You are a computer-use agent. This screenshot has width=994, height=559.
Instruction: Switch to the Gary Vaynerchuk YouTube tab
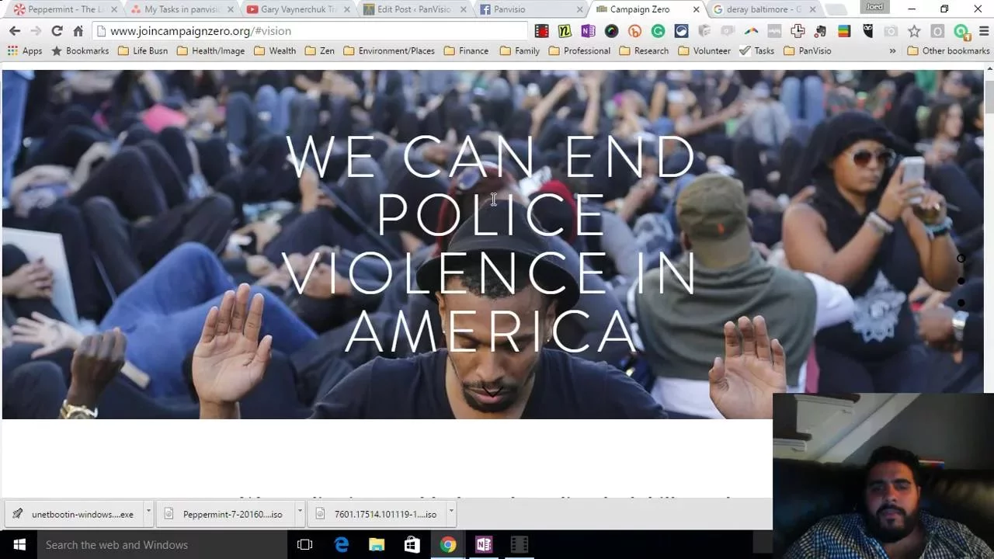(297, 9)
